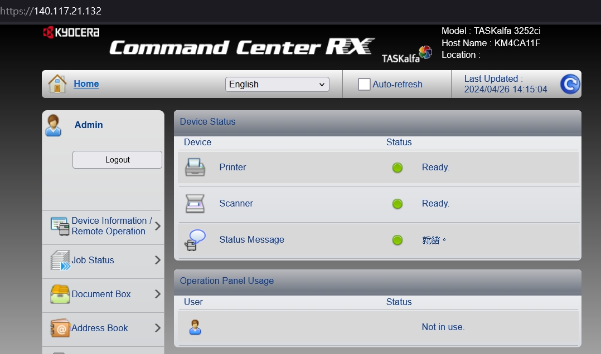Click the Status Message green indicator
Screen dimensions: 601x354
click(398, 240)
